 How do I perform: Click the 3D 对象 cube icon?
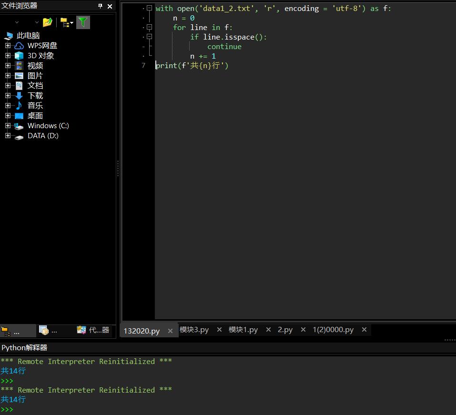coord(19,56)
